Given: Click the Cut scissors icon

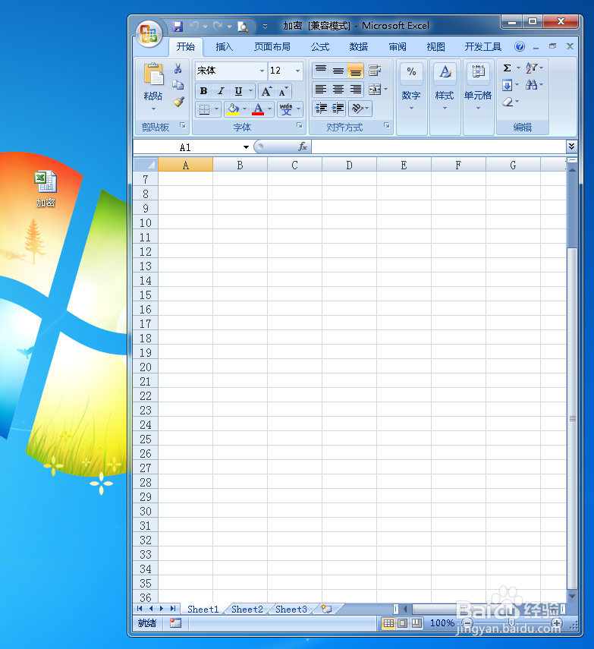Looking at the screenshot, I should coord(178,68).
